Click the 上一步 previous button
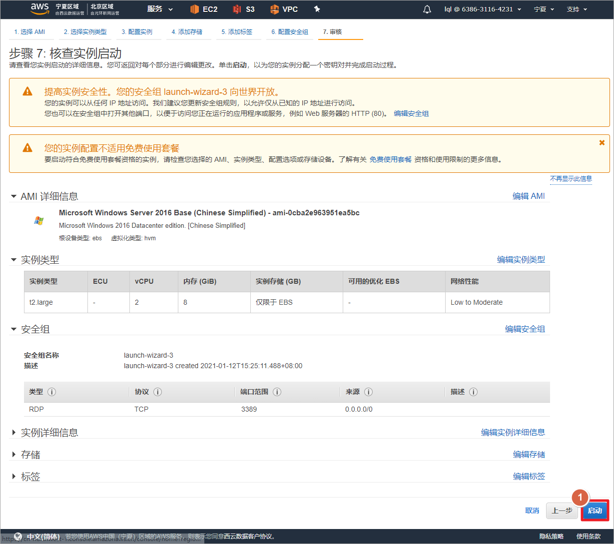The height and width of the screenshot is (544, 614). point(562,511)
